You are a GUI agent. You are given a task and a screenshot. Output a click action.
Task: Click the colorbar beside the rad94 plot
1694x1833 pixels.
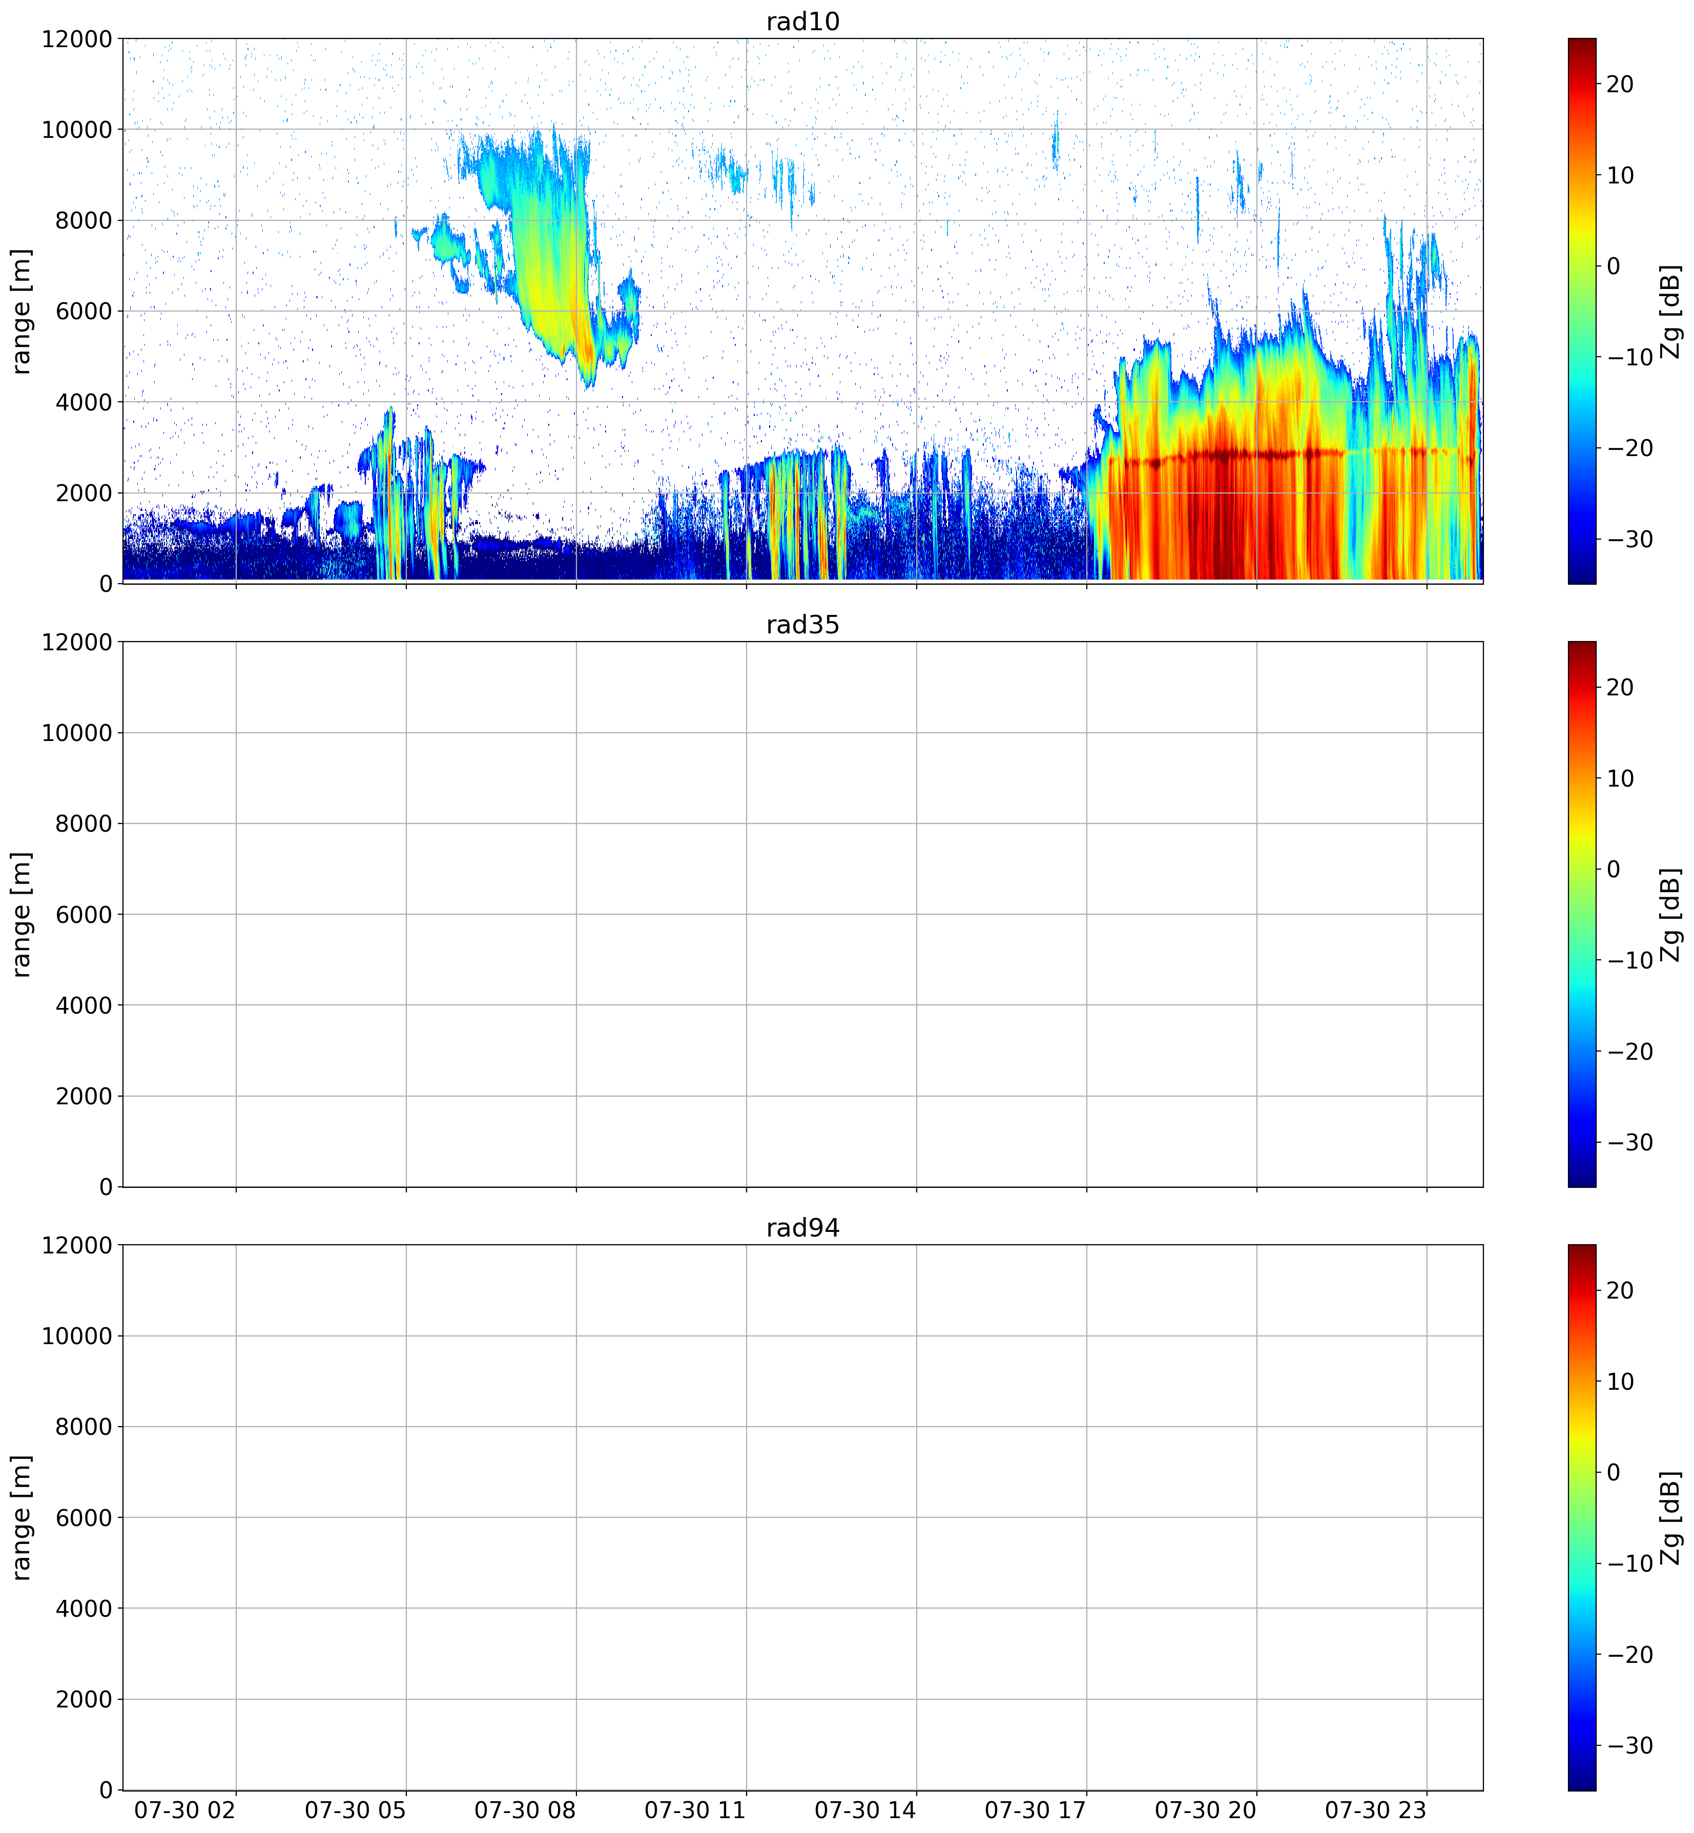click(x=1582, y=1518)
